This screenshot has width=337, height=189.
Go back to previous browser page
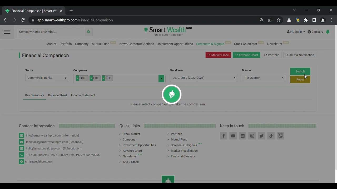6,20
